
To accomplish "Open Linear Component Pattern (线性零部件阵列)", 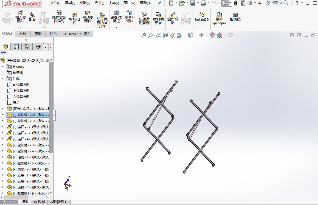I will pyautogui.click(x=59, y=17).
